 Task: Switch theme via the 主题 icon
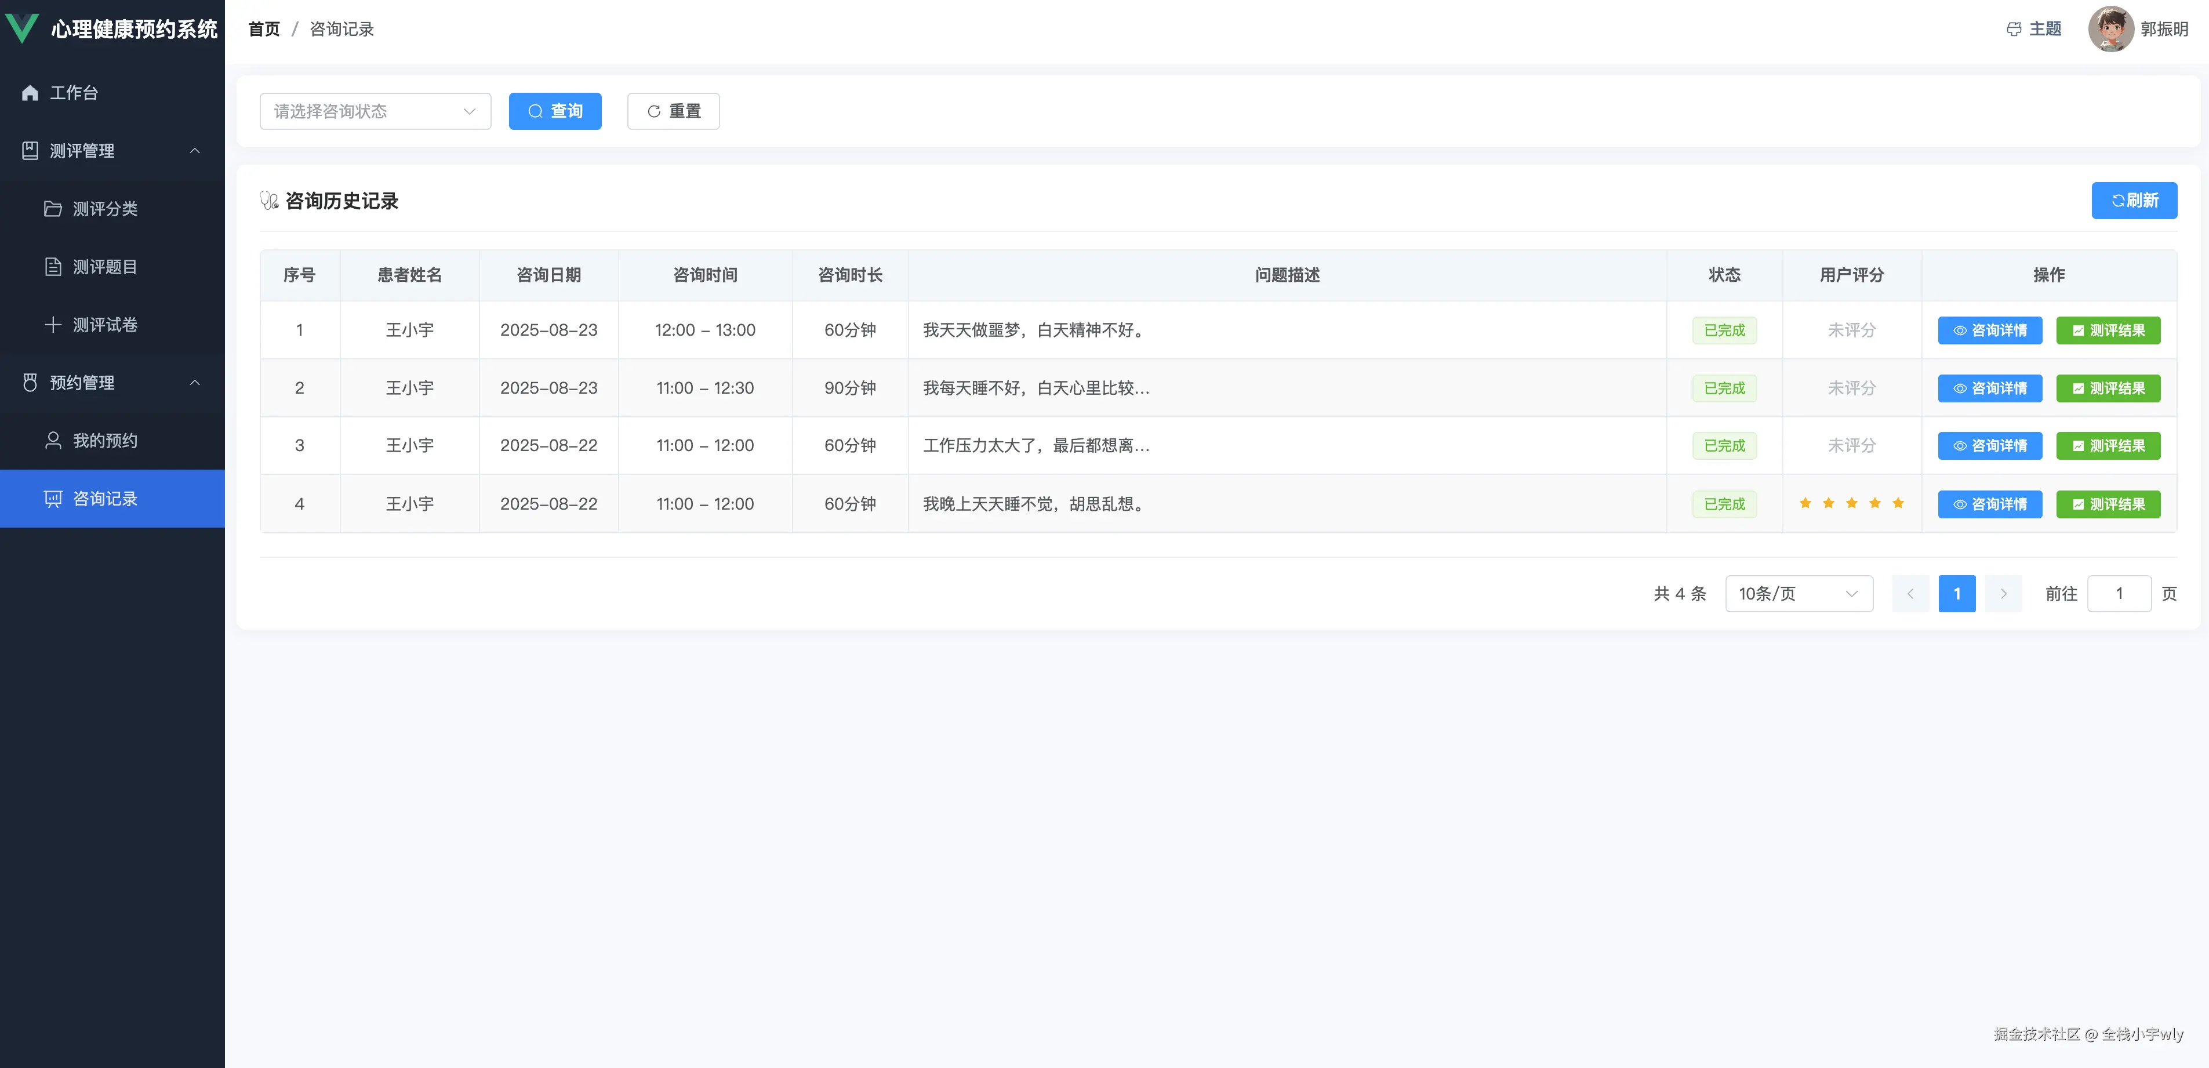click(2014, 28)
